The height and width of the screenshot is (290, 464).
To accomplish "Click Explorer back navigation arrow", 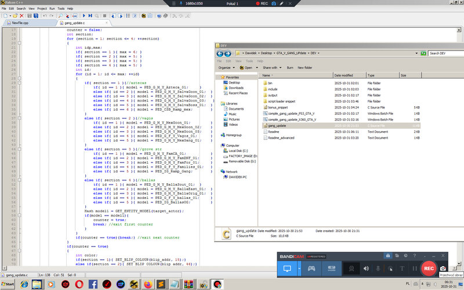I will click(220, 53).
